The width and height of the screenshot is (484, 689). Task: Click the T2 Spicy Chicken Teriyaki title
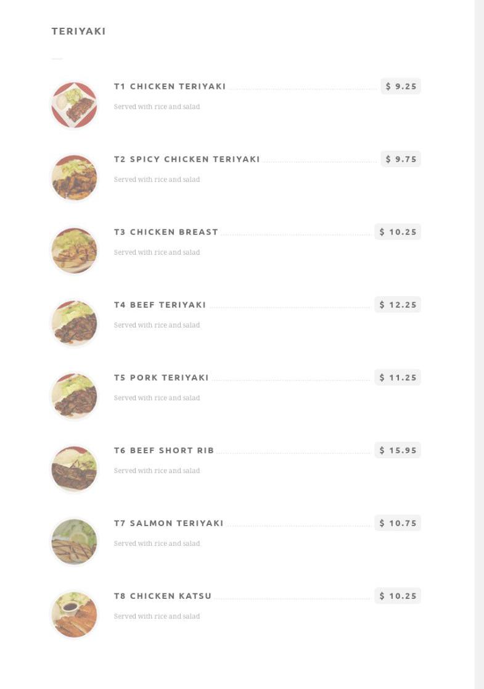click(x=187, y=159)
